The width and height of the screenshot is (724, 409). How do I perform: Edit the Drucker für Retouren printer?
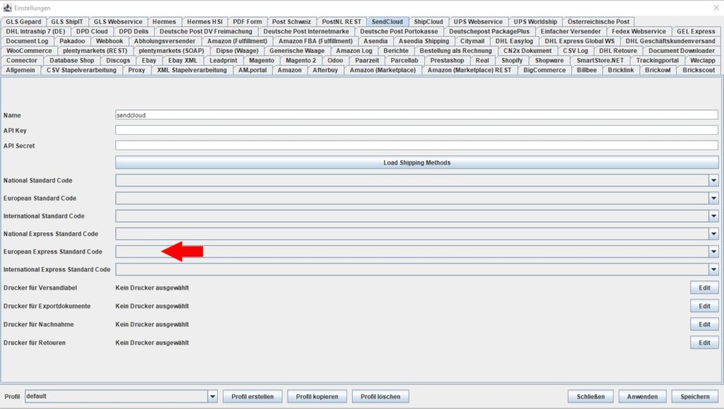coord(704,343)
